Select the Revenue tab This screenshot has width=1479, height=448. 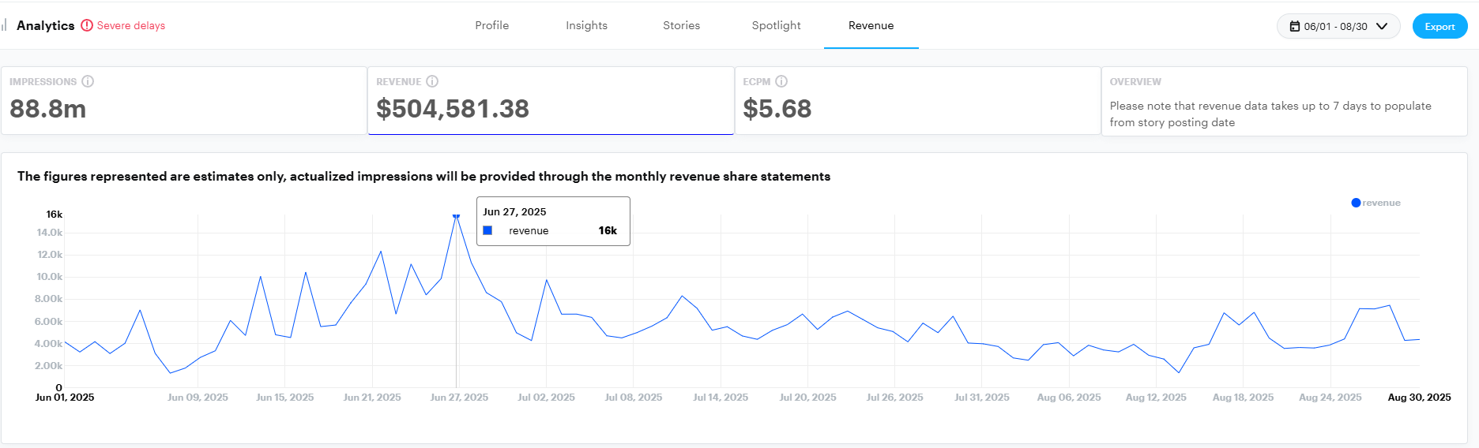coord(871,25)
